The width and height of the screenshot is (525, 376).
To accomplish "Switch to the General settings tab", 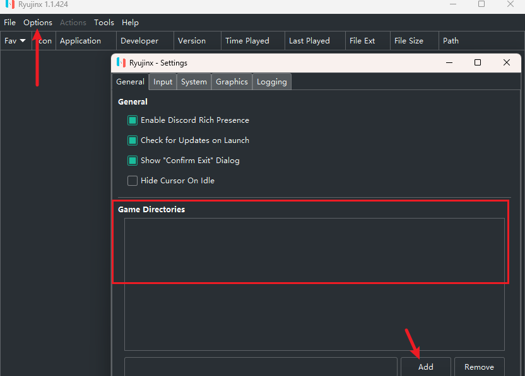I will (130, 81).
